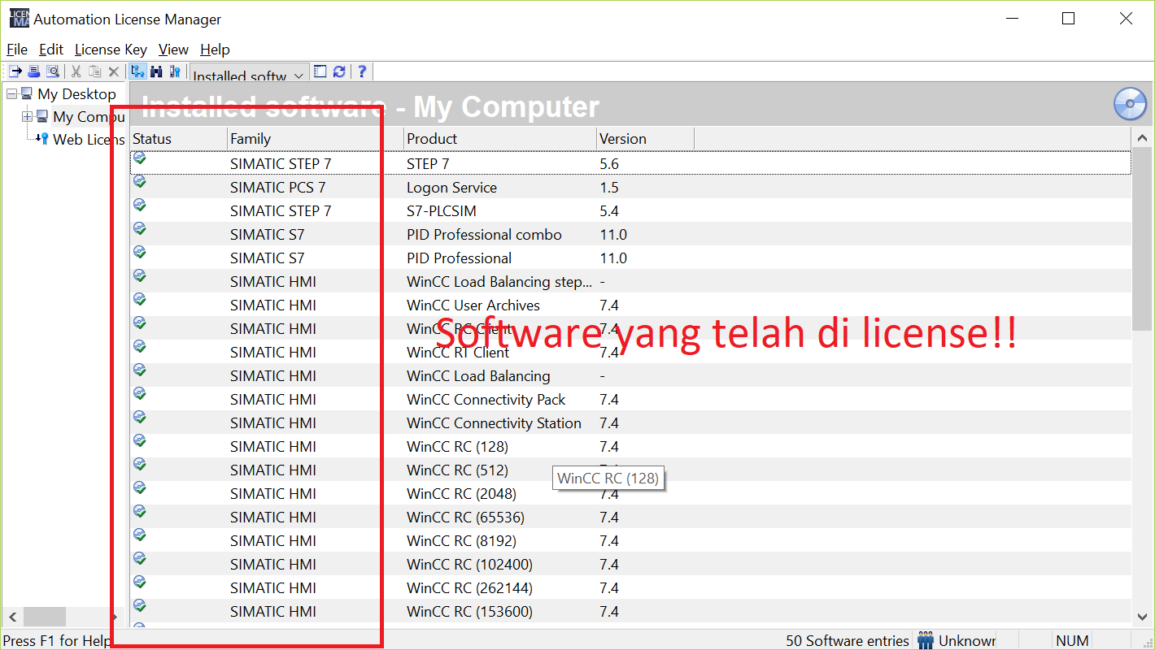1155x650 pixels.
Task: Sort by the Version column header
Action: (645, 139)
